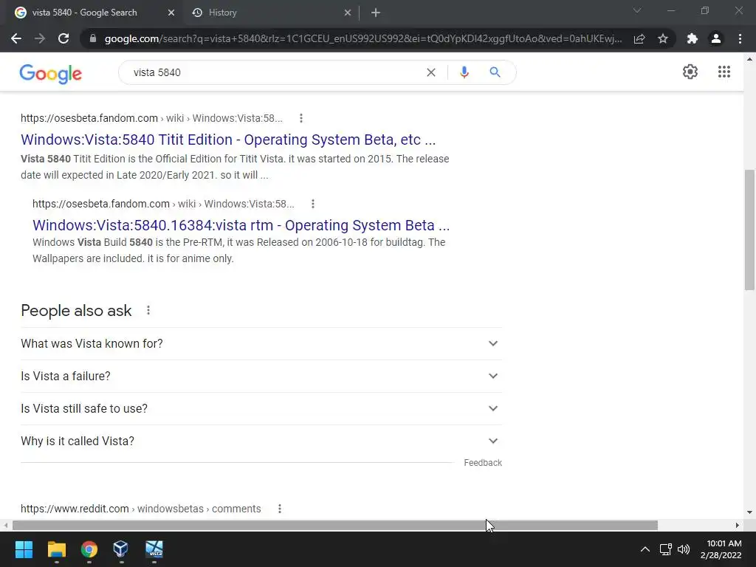Clear the search box with the X
756x567 pixels.
(x=431, y=72)
